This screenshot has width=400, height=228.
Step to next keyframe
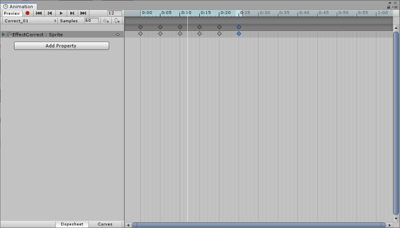pyautogui.click(x=72, y=13)
